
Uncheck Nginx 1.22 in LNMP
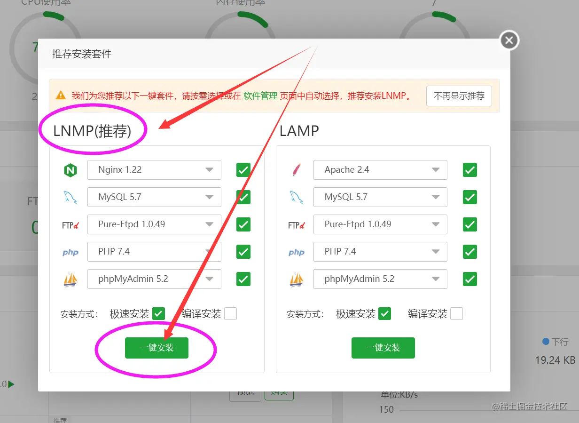(x=243, y=170)
